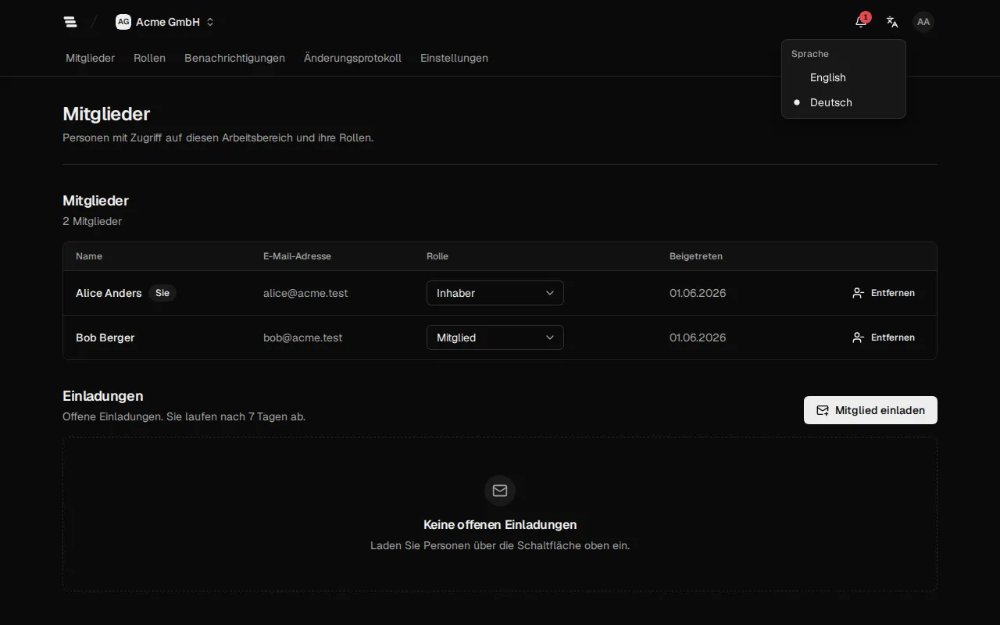
Task: Click the 2 Mitglieder count text
Action: tap(92, 221)
